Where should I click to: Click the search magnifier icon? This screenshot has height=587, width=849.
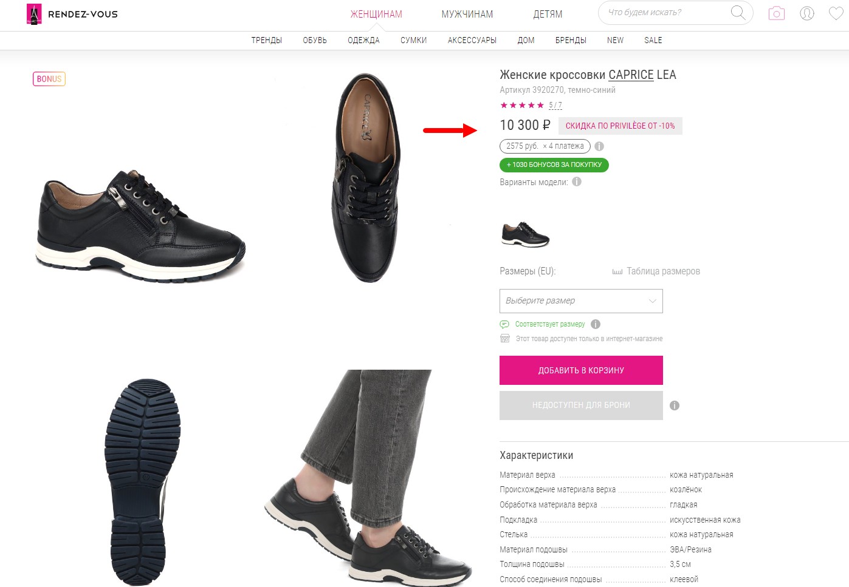click(737, 13)
